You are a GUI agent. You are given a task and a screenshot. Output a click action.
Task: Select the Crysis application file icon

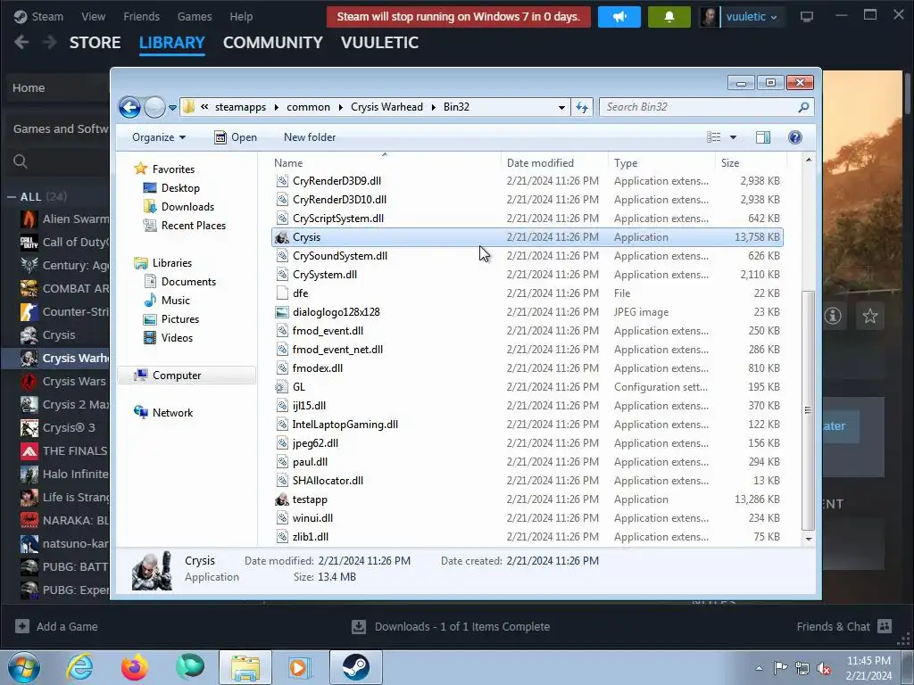click(282, 237)
